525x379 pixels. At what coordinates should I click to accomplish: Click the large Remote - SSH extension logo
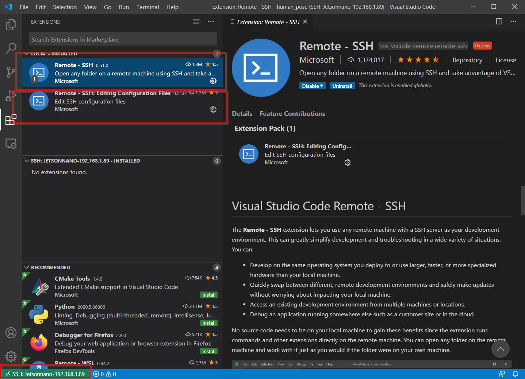(261, 68)
